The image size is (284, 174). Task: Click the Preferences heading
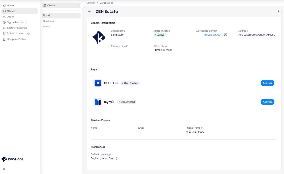[98, 147]
